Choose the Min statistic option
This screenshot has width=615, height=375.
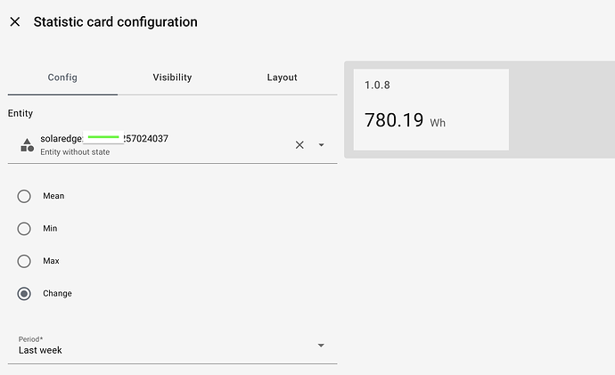pos(25,229)
